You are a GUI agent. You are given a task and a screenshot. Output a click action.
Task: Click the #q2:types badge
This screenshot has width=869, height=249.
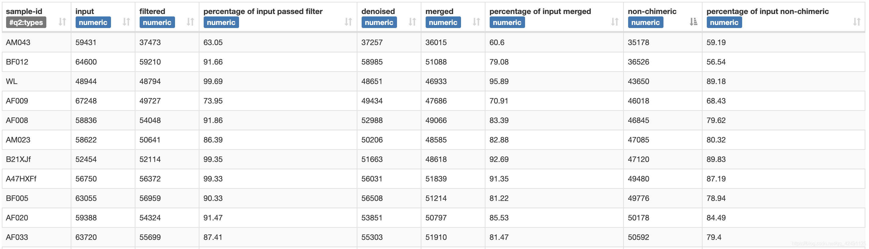(x=26, y=23)
